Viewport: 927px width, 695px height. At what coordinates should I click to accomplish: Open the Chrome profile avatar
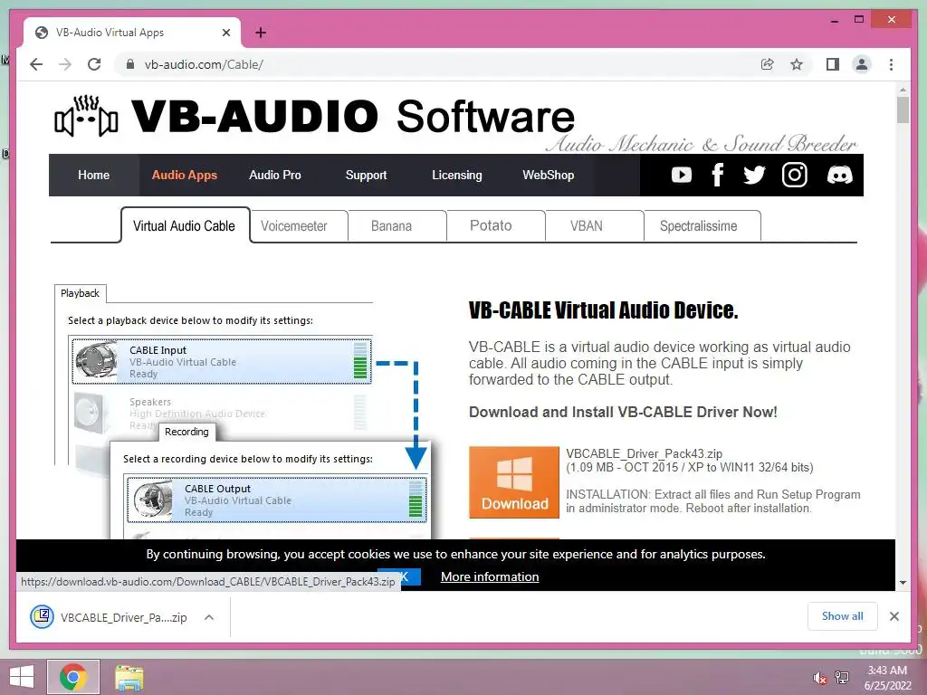[x=862, y=64]
